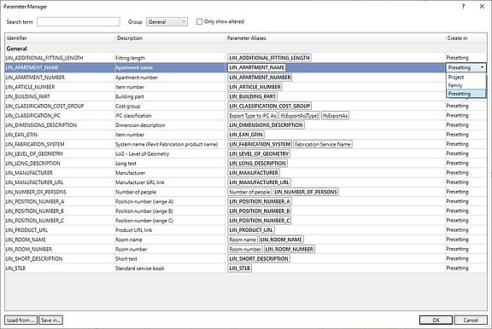Select the LIN_NUMBER_OF_PERSONS identifier
This screenshot has width=492, height=329.
[36, 192]
